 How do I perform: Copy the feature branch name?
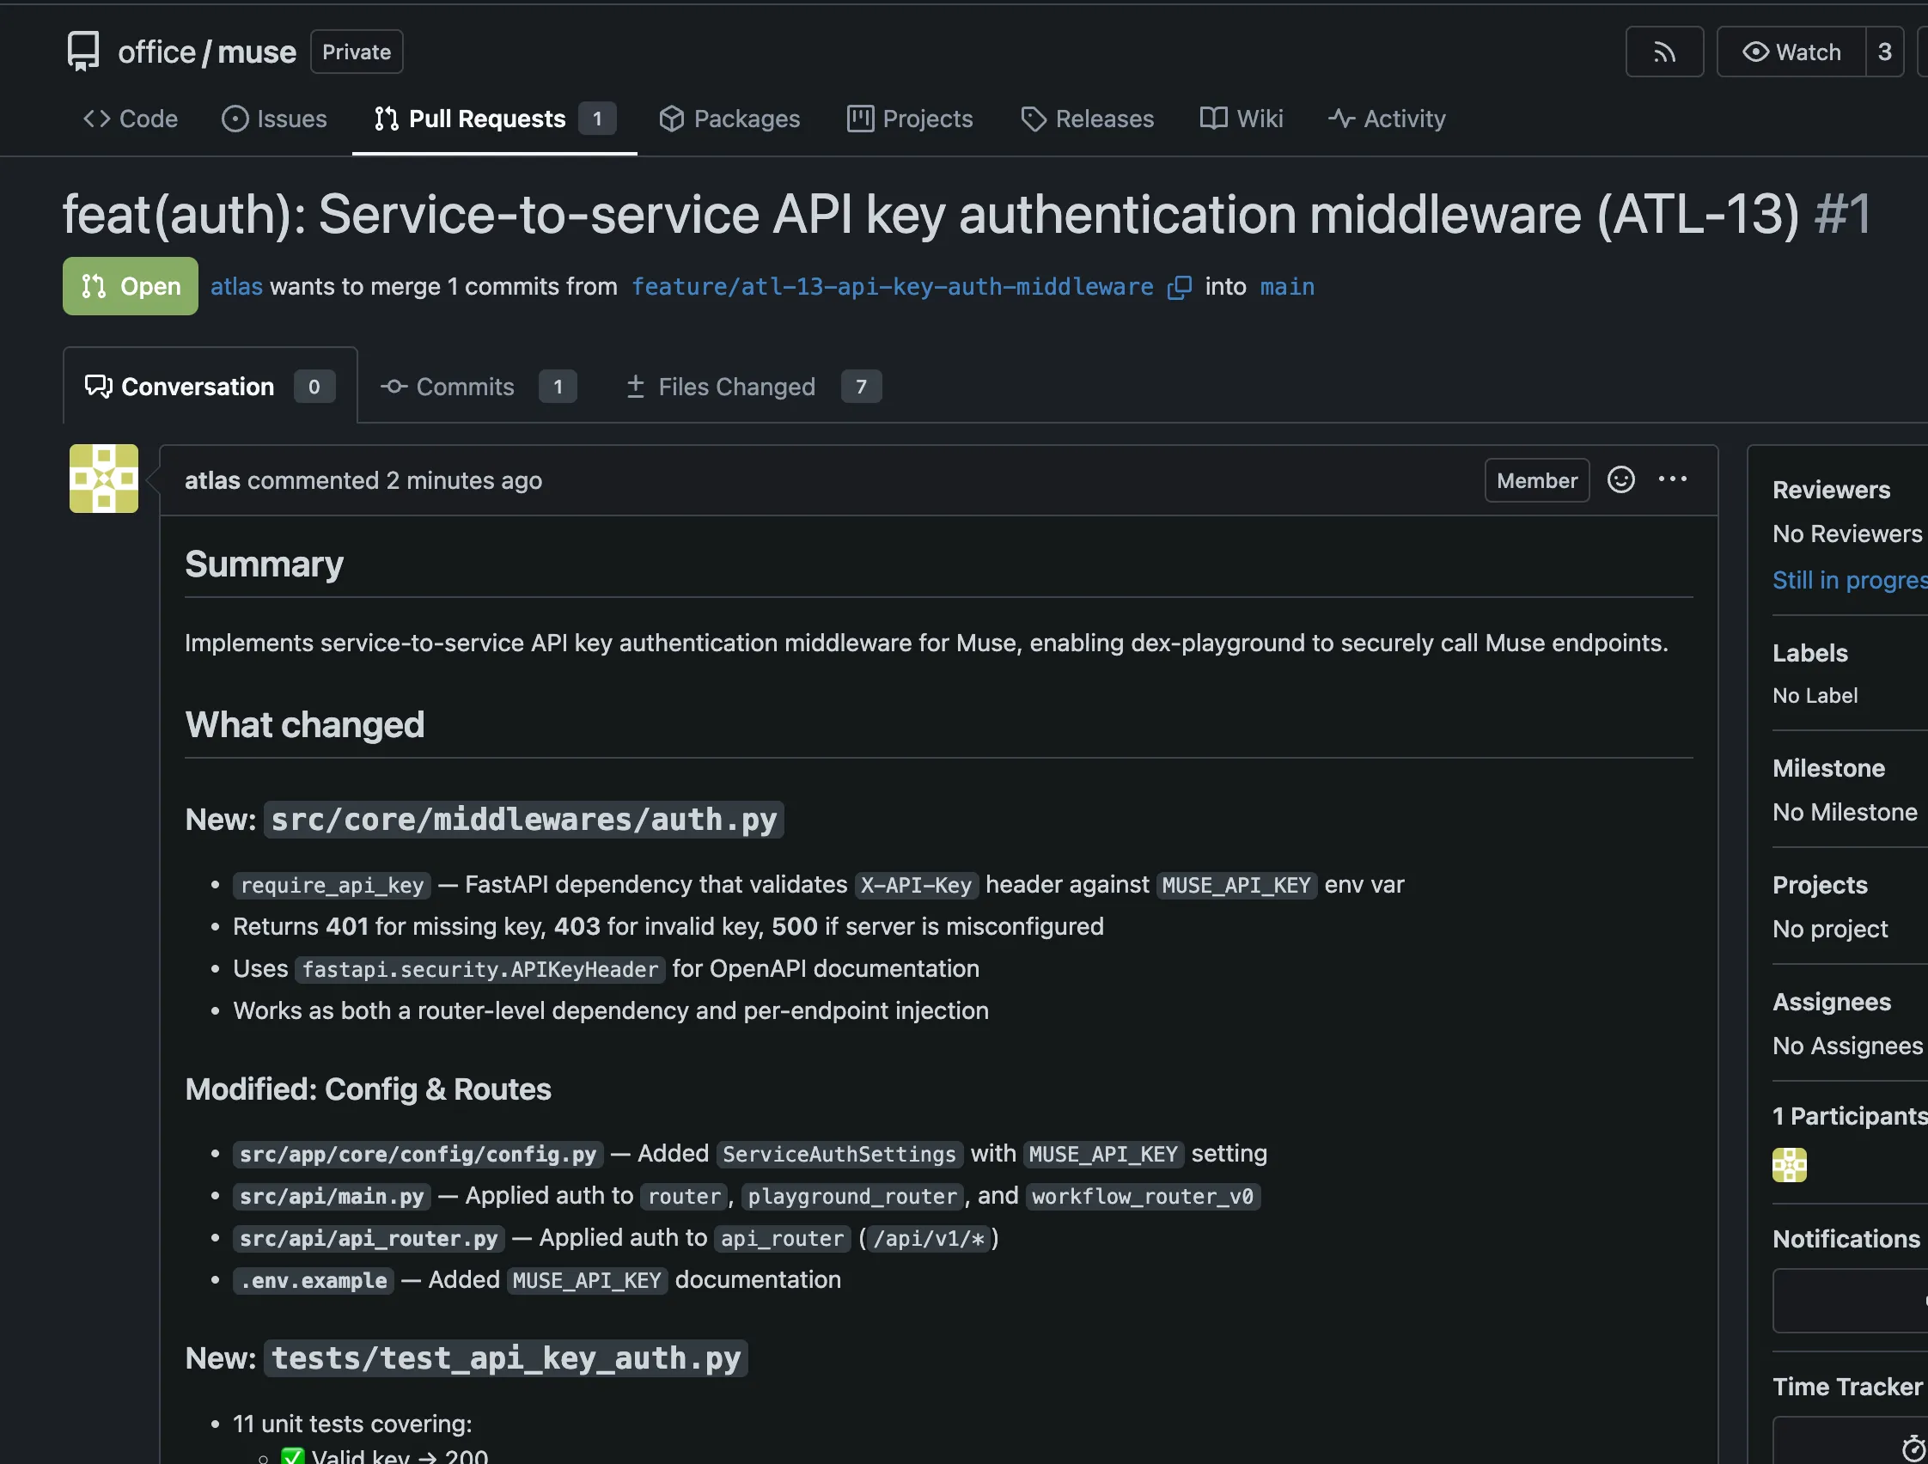click(x=1180, y=287)
